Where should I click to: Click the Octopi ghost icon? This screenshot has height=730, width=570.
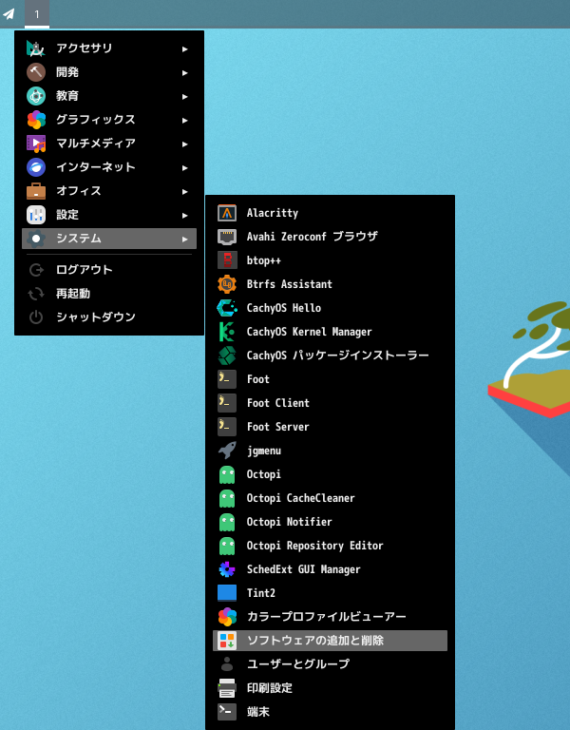tap(227, 474)
